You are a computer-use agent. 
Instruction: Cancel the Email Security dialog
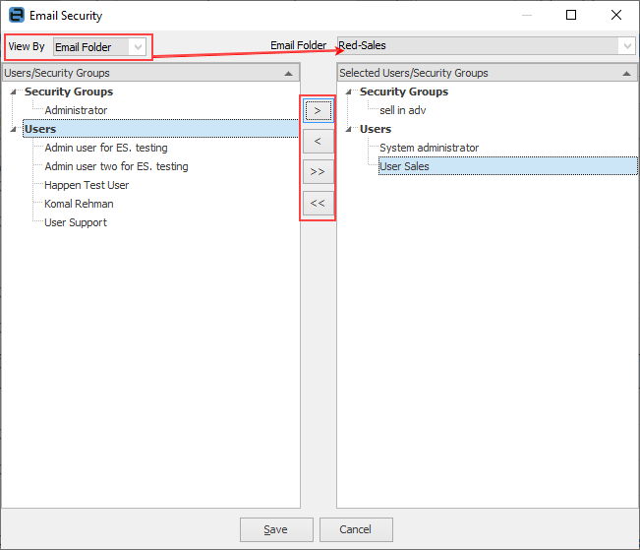(x=356, y=529)
